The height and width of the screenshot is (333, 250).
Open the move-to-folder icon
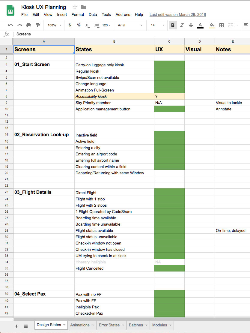coord(83,7)
